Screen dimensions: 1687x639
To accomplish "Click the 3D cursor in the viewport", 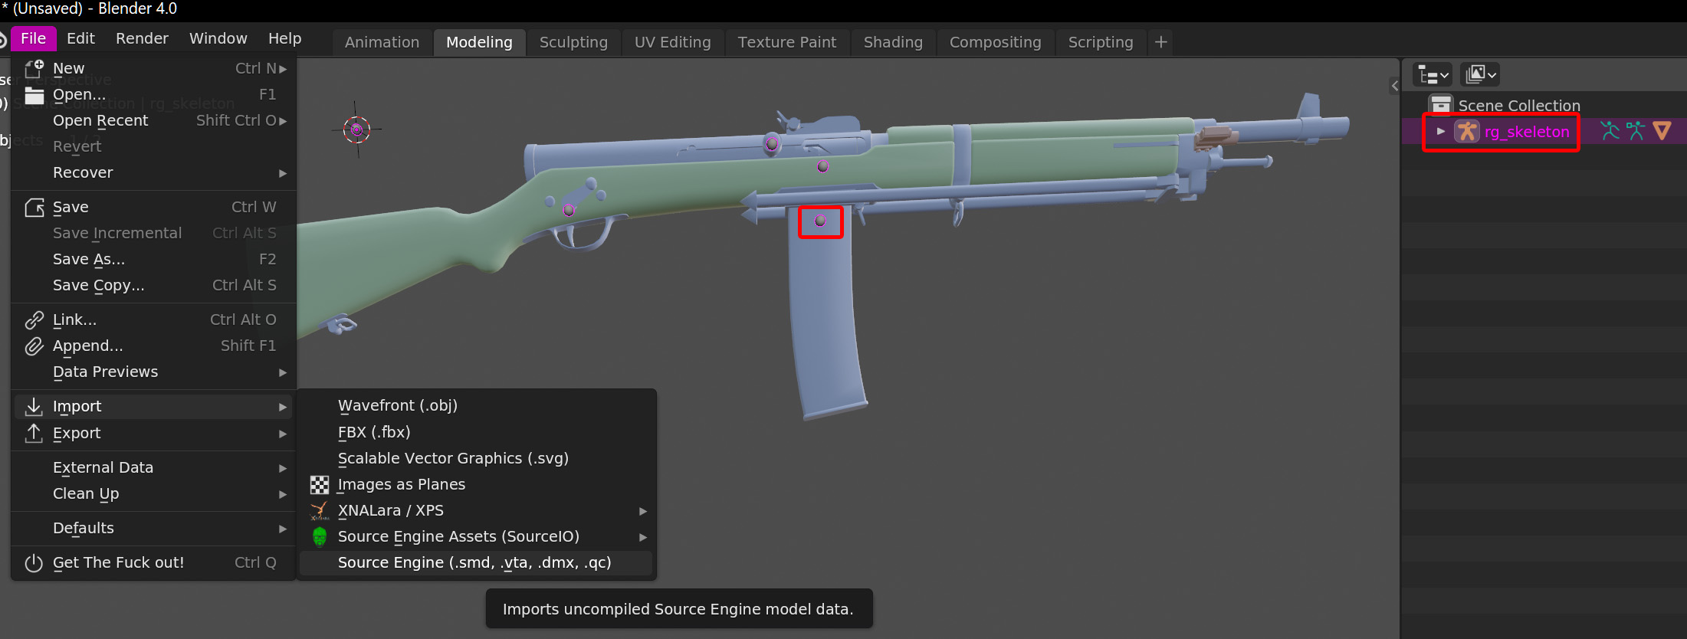I will [x=356, y=129].
